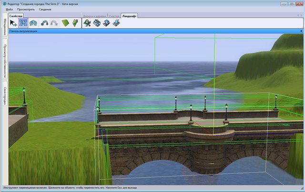Pick the raise terrain arrow icon

pyautogui.click(x=106, y=23)
